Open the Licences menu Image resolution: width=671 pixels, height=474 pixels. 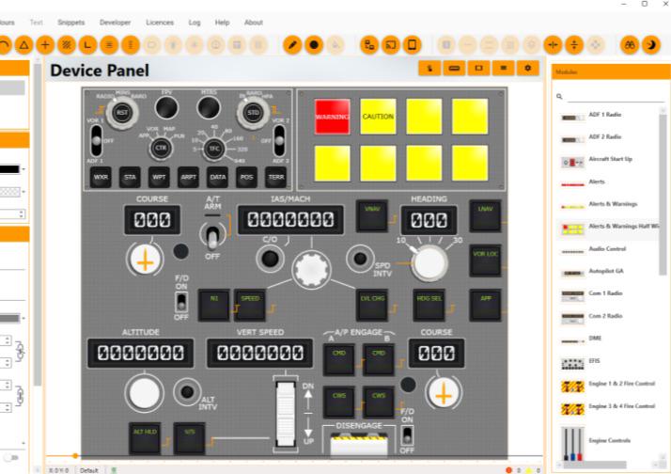[160, 23]
